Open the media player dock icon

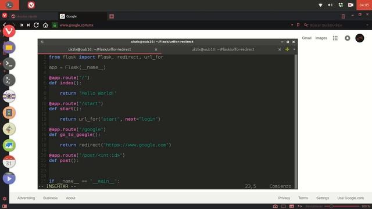point(9,178)
